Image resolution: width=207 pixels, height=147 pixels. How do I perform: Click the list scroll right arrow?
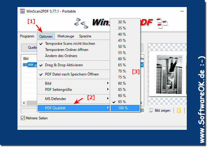coord(141,103)
